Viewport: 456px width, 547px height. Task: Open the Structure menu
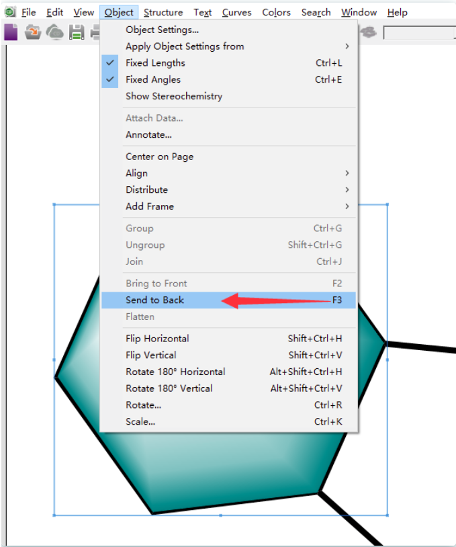(163, 13)
